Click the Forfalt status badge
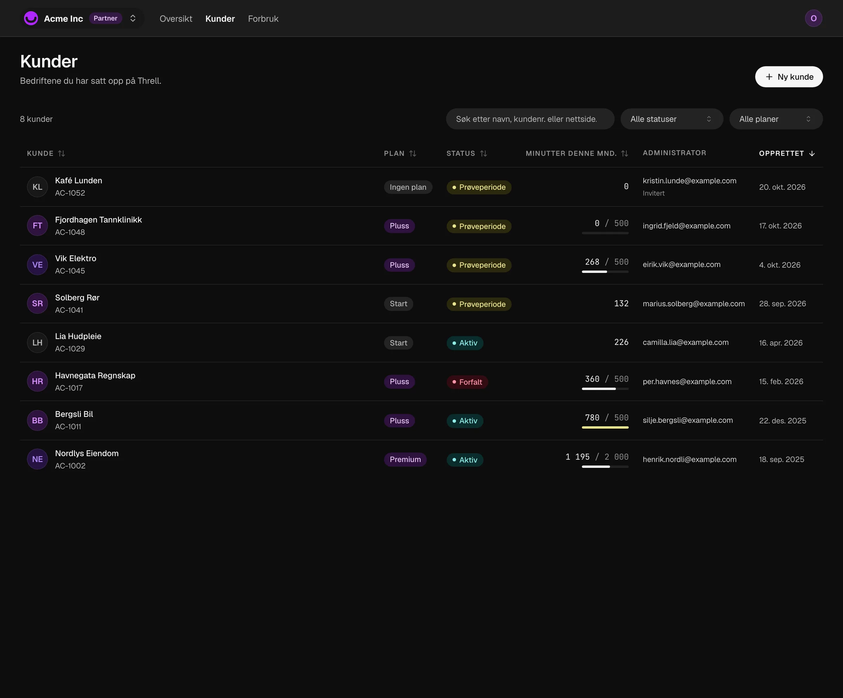This screenshot has width=843, height=698. click(467, 382)
